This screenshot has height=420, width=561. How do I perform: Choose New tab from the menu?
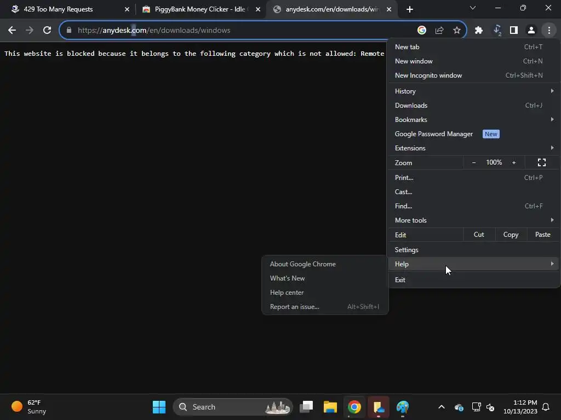point(474,47)
